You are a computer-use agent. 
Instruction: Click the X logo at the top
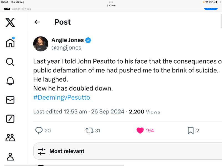(x=10, y=22)
